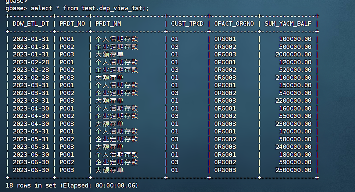Click the OPACT_ORGNO column header
The height and width of the screenshot is (192, 355).
click(234, 24)
